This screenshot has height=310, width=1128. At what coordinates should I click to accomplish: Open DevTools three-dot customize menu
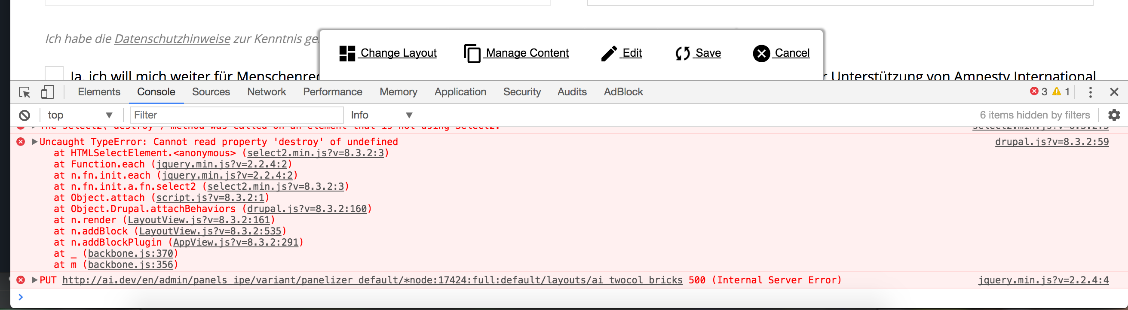[1090, 92]
